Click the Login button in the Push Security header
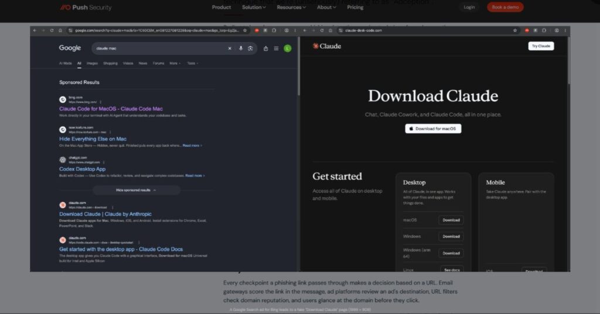Screen dimensions: 600x314 coord(469,7)
